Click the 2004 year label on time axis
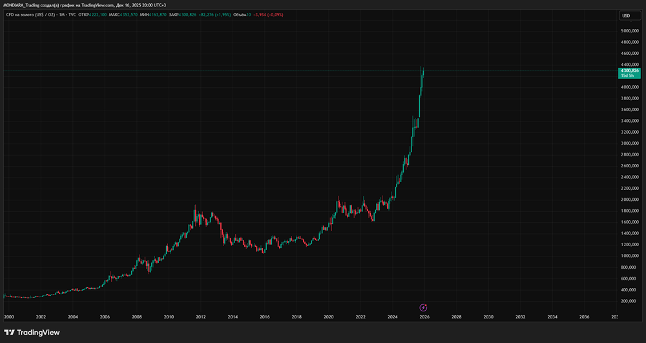This screenshot has height=343, width=646. tap(72, 317)
